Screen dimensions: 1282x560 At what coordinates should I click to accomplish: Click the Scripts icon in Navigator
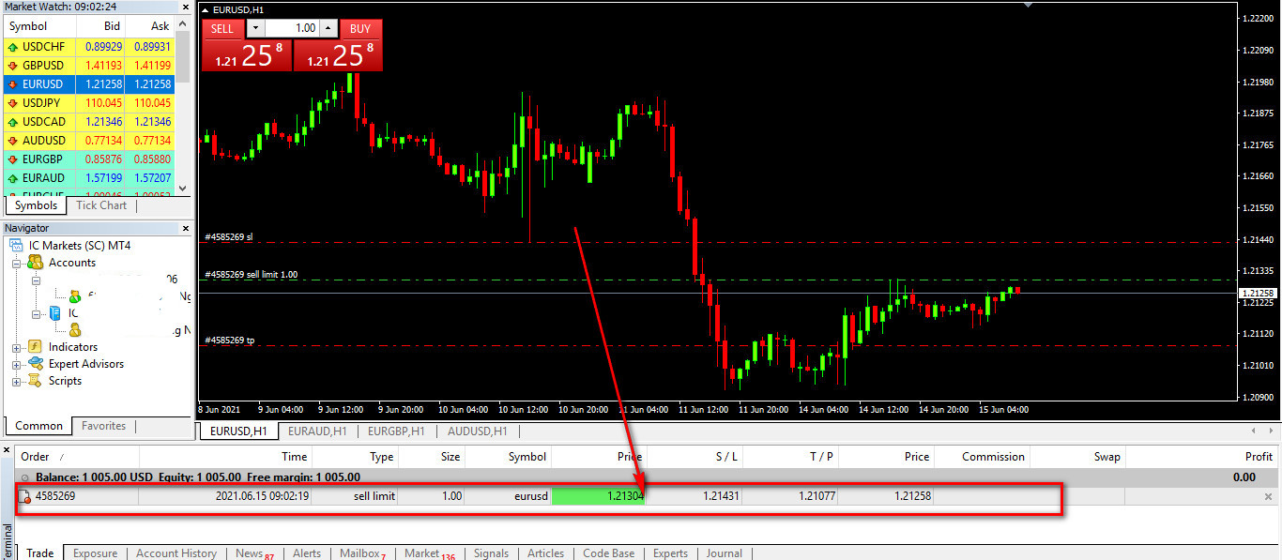36,381
